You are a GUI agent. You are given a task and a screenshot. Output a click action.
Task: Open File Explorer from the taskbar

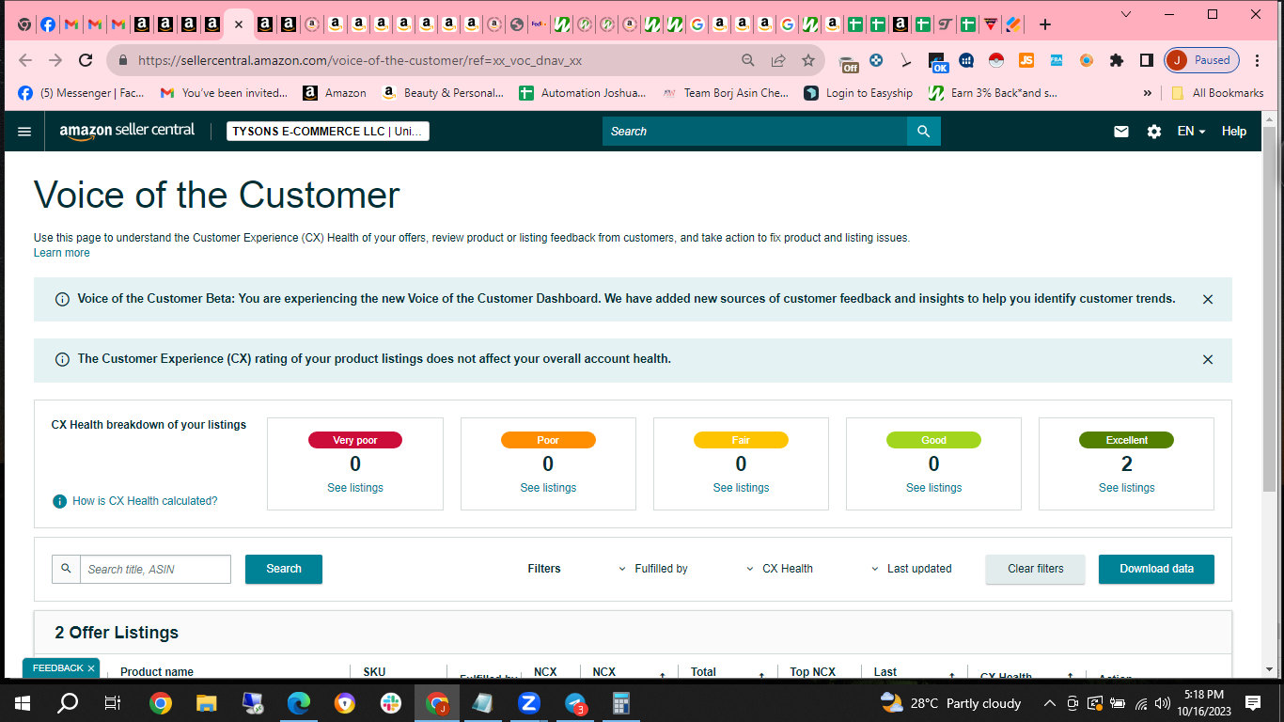pyautogui.click(x=206, y=702)
